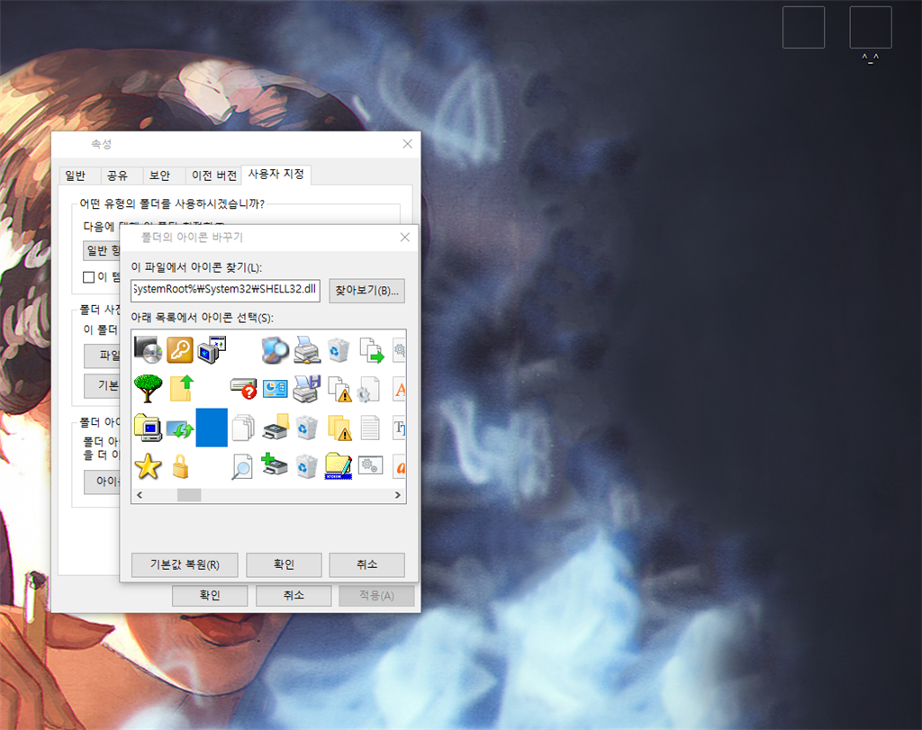Click the icon list scroll right arrow
This screenshot has width=922, height=730.
[397, 495]
